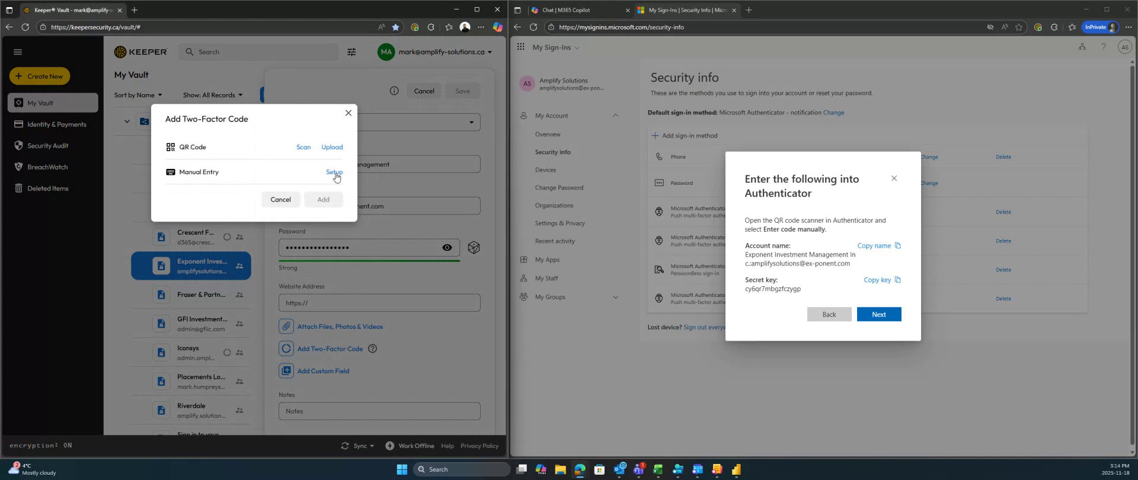The height and width of the screenshot is (480, 1138).
Task: Click Upload for QR Code
Action: click(x=332, y=147)
